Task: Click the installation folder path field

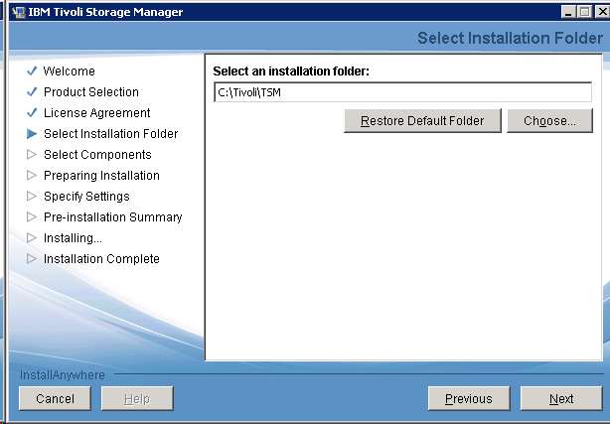Action: click(402, 92)
